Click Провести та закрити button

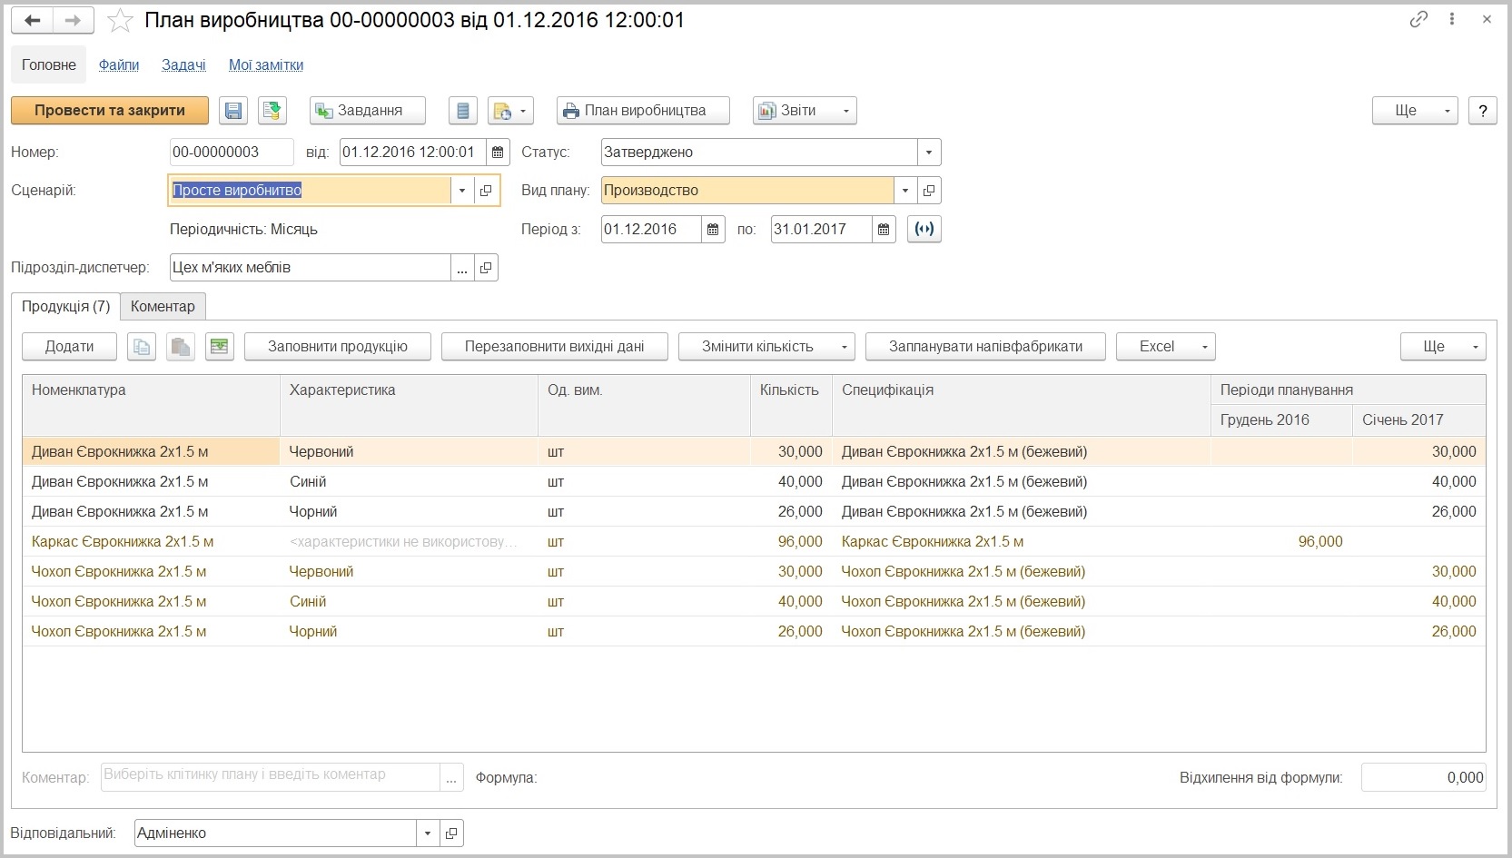pos(110,111)
